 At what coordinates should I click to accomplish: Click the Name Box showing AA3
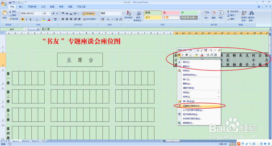(x=12, y=29)
